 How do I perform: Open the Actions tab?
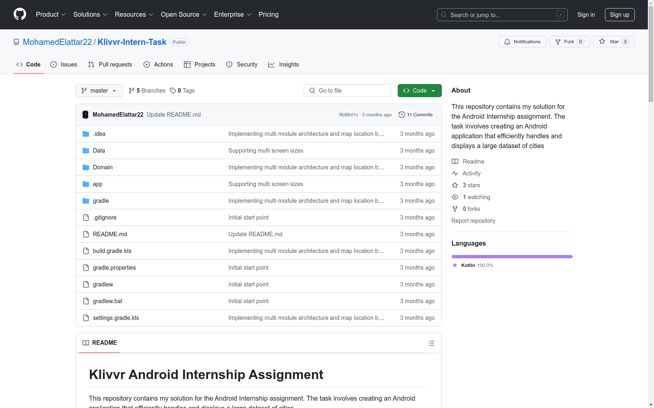[x=158, y=64]
